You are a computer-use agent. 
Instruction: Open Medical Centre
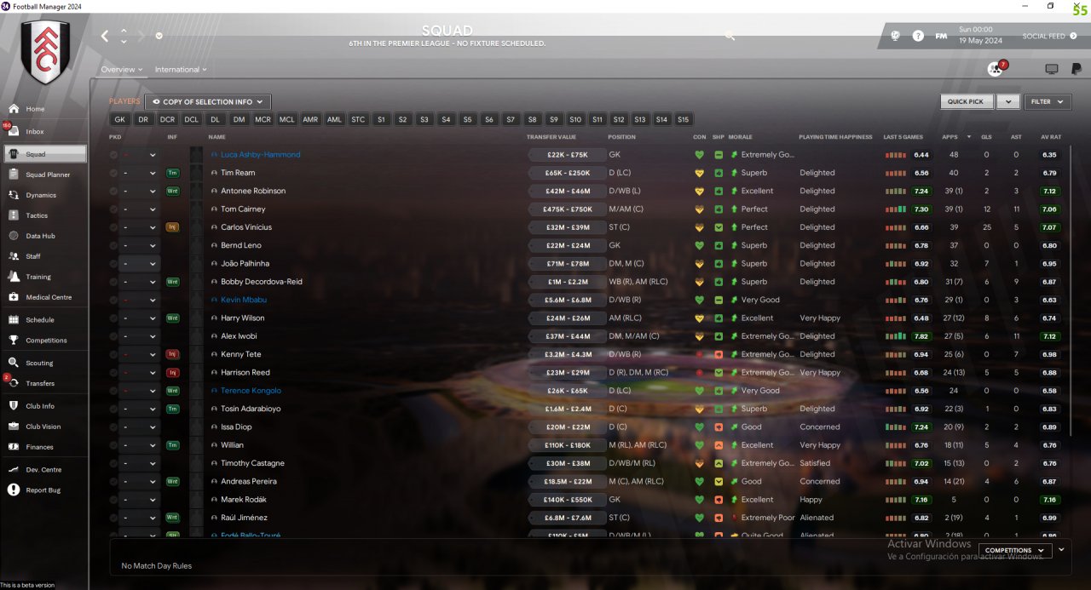[44, 297]
